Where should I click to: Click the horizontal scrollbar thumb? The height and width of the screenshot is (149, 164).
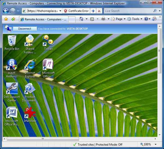(43, 139)
